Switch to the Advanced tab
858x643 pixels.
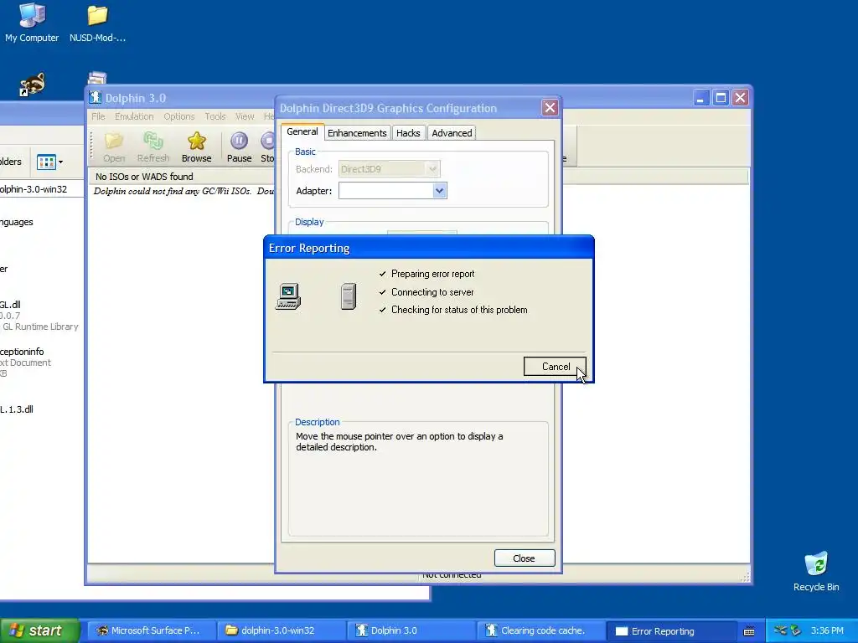[452, 133]
